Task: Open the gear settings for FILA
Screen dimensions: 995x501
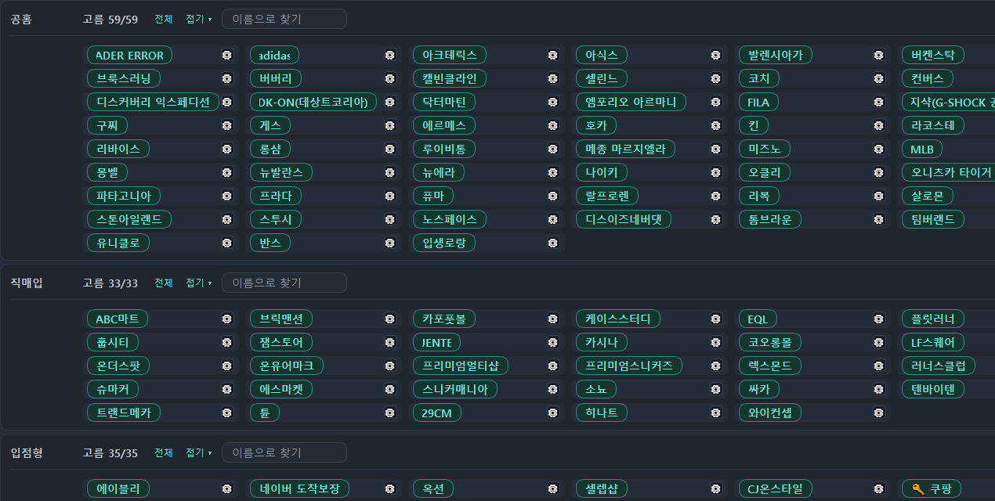Action: [x=879, y=102]
